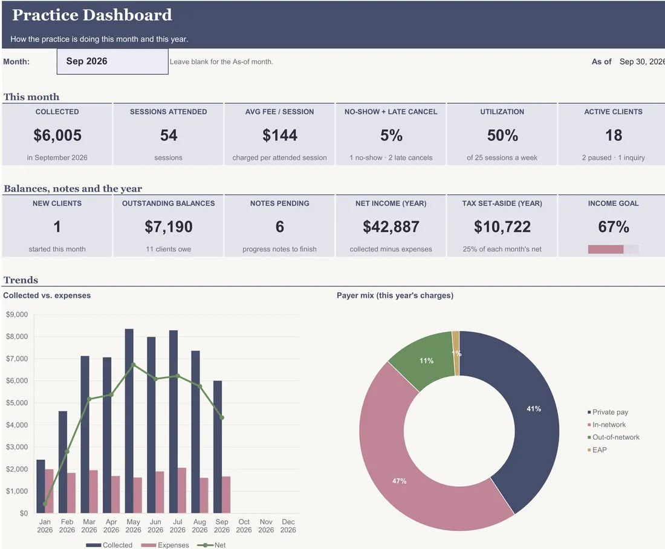Click the "11 clients owe" caption
The height and width of the screenshot is (549, 665).
pyautogui.click(x=169, y=249)
